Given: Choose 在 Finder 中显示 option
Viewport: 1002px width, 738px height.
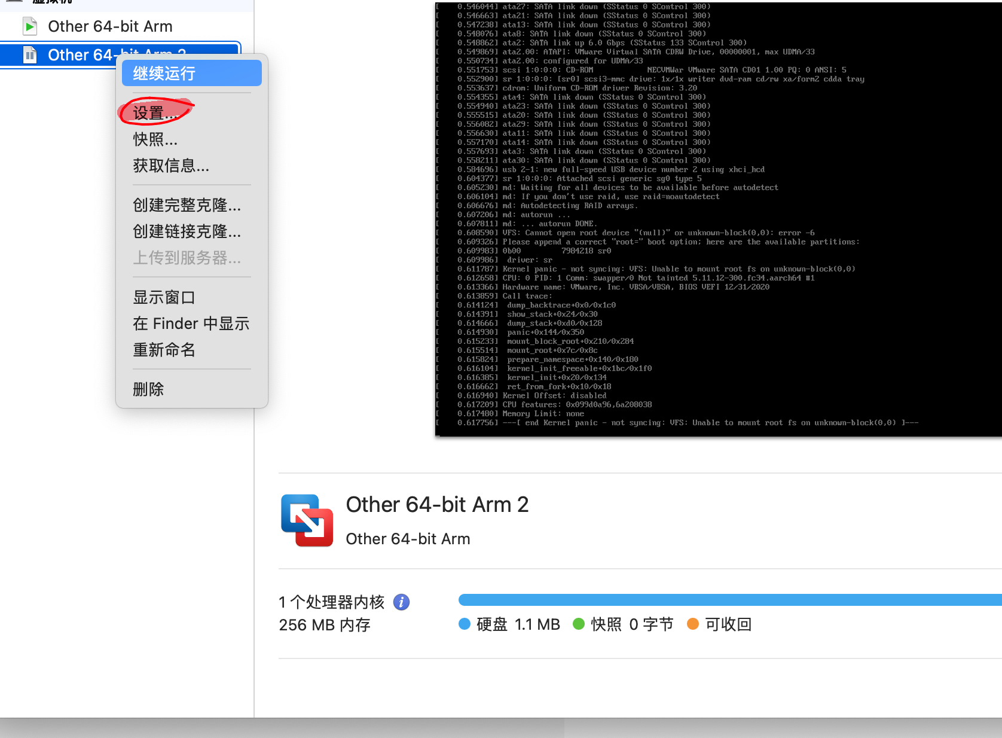Looking at the screenshot, I should tap(191, 324).
